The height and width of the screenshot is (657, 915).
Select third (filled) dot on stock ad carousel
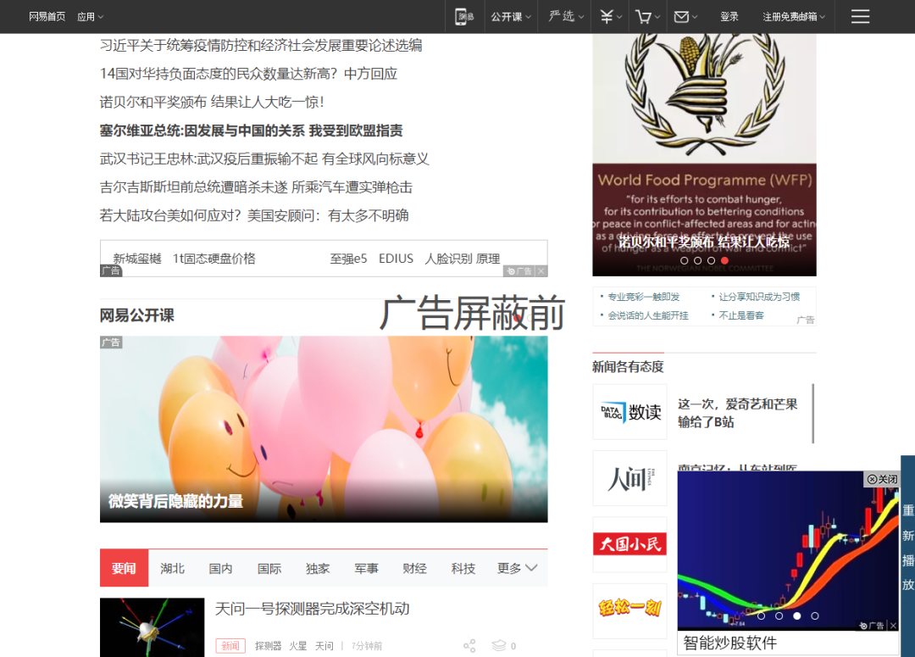[x=797, y=615]
